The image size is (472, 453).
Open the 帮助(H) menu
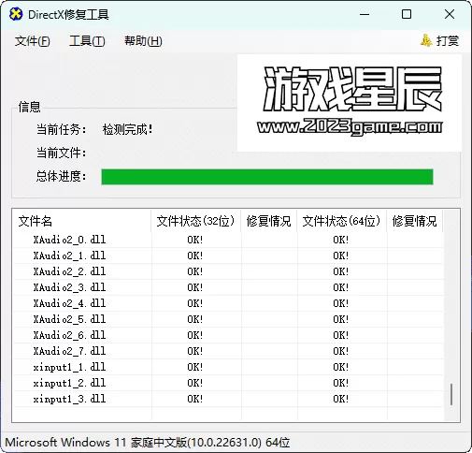pos(143,41)
